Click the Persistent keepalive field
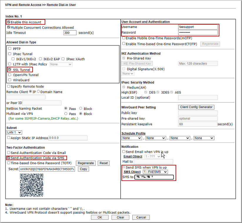This screenshot has height=223, width=242. [198, 124]
